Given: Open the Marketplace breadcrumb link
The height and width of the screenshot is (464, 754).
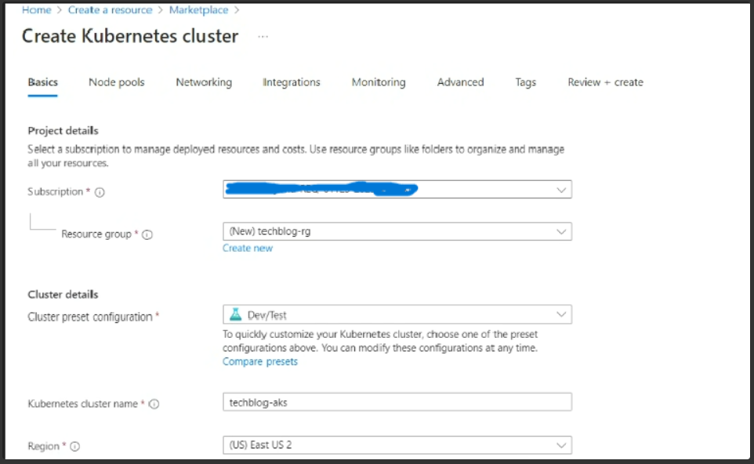Looking at the screenshot, I should tap(198, 10).
